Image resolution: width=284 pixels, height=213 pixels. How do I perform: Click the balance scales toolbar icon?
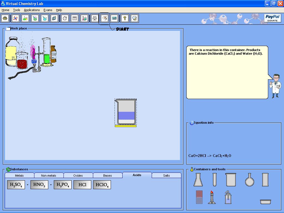(95, 18)
